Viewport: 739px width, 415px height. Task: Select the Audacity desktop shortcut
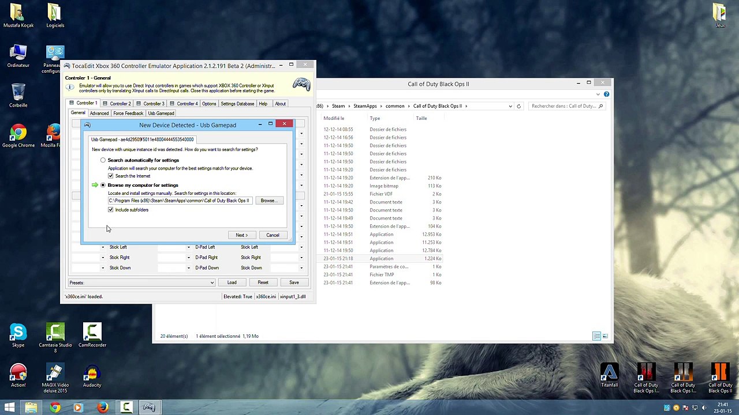click(x=92, y=376)
